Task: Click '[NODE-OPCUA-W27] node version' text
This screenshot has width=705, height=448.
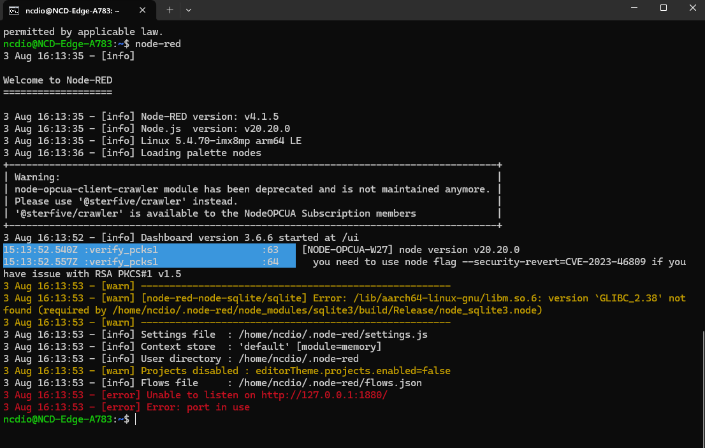Action: pyautogui.click(x=411, y=250)
